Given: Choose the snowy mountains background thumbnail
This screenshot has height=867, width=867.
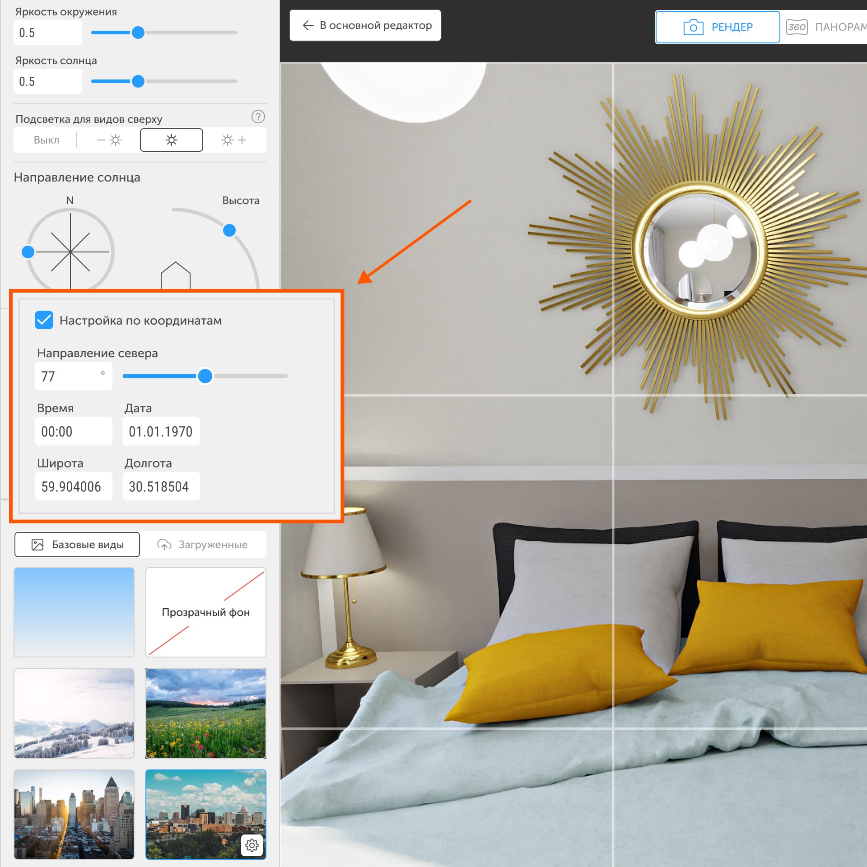Looking at the screenshot, I should click(x=74, y=713).
